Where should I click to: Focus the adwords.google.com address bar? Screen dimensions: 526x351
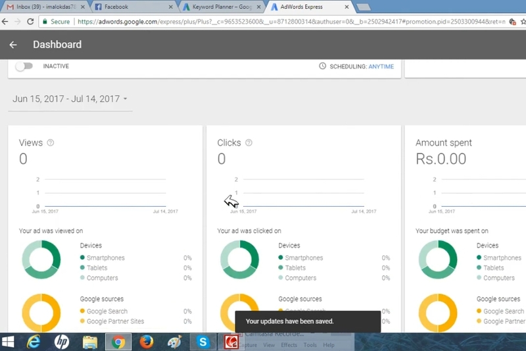pyautogui.click(x=291, y=22)
